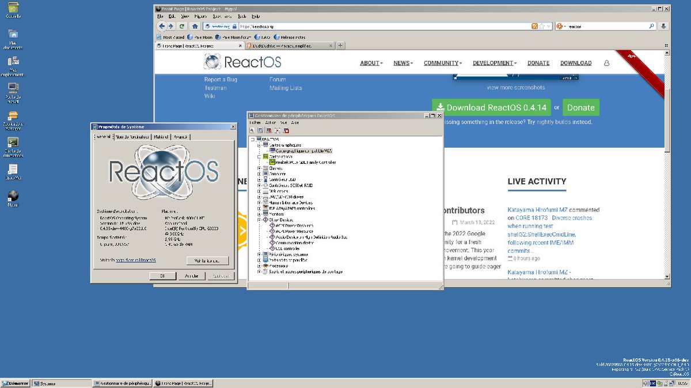Click Annuler in System Properties
This screenshot has height=388, width=691.
pyautogui.click(x=191, y=276)
